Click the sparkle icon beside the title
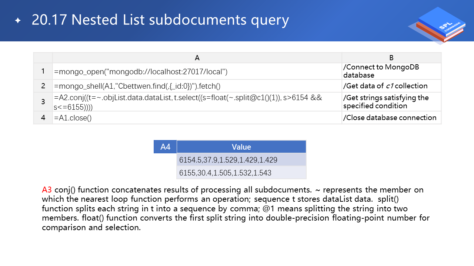This screenshot has width=474, height=266. 18,21
